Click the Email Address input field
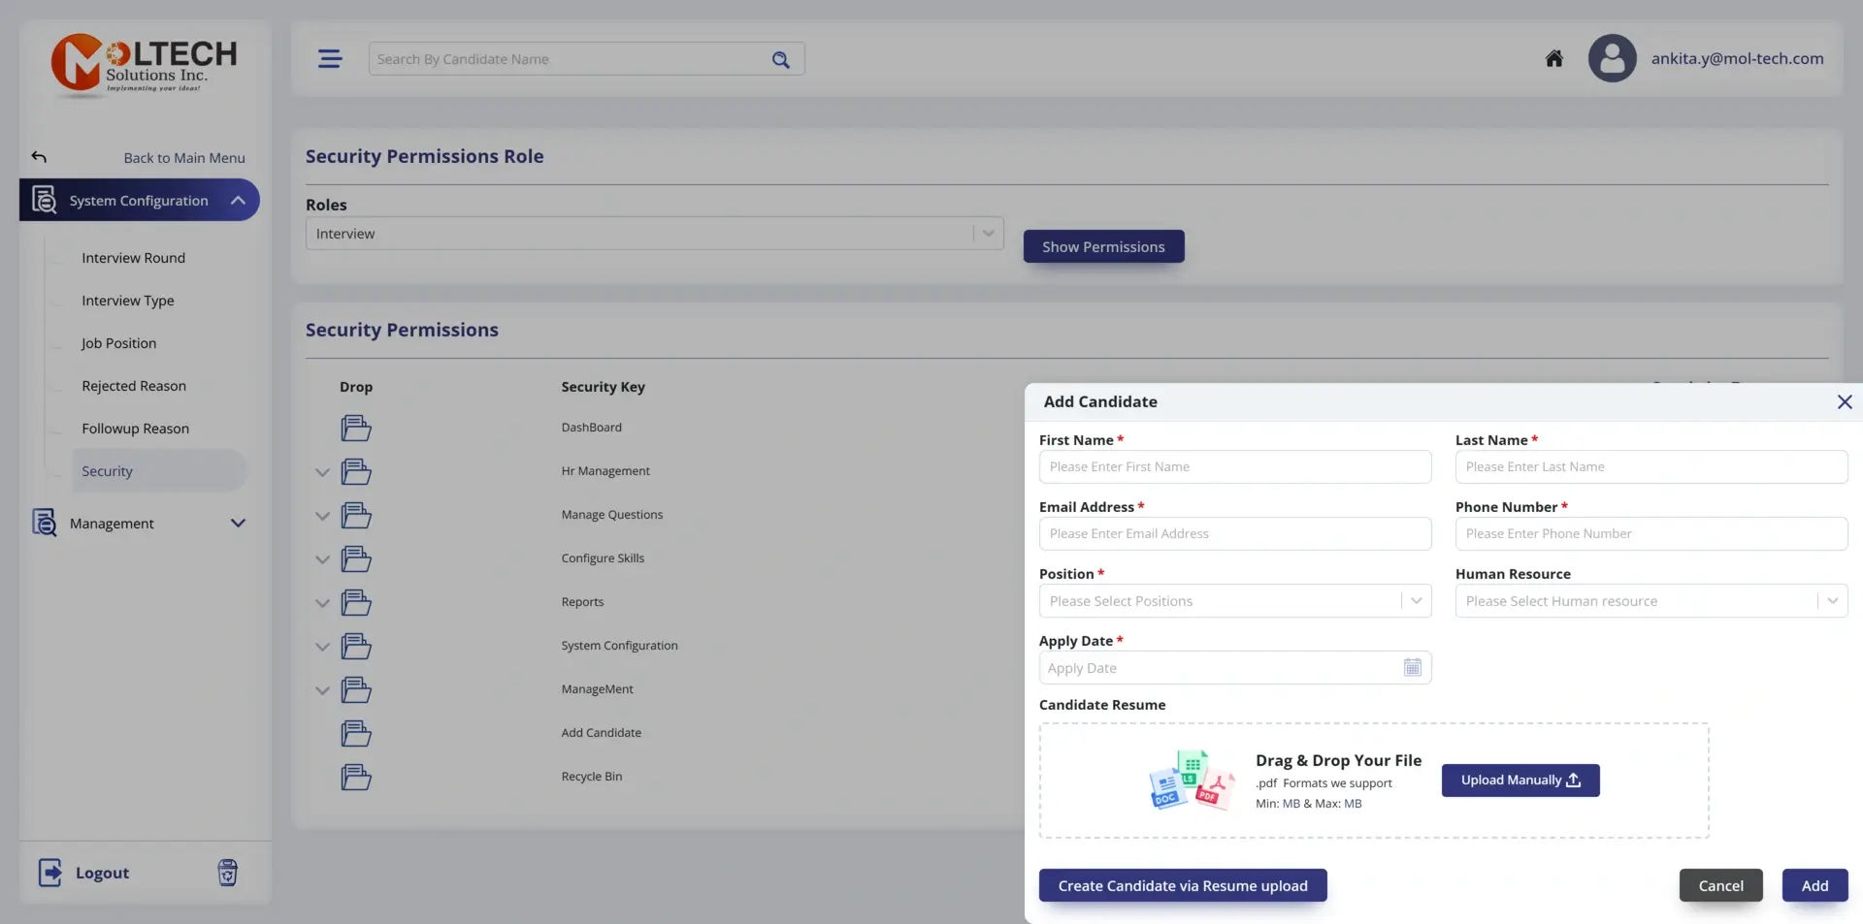The image size is (1863, 924). pos(1234,534)
